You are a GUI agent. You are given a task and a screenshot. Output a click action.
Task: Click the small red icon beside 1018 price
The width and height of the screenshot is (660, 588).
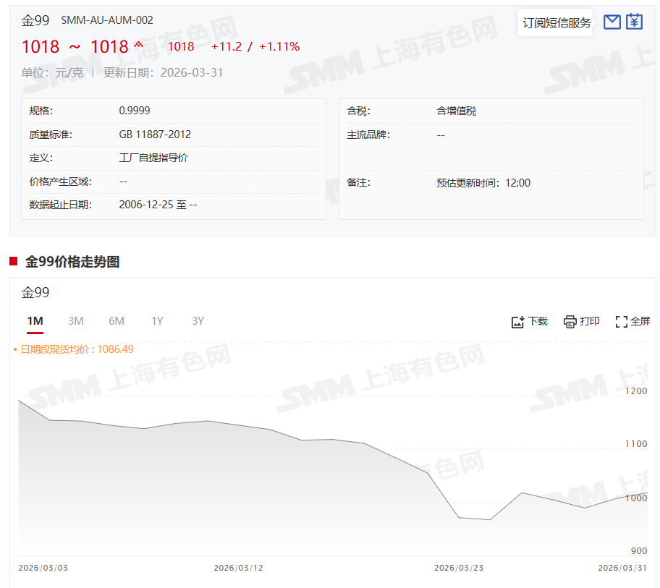(139, 45)
